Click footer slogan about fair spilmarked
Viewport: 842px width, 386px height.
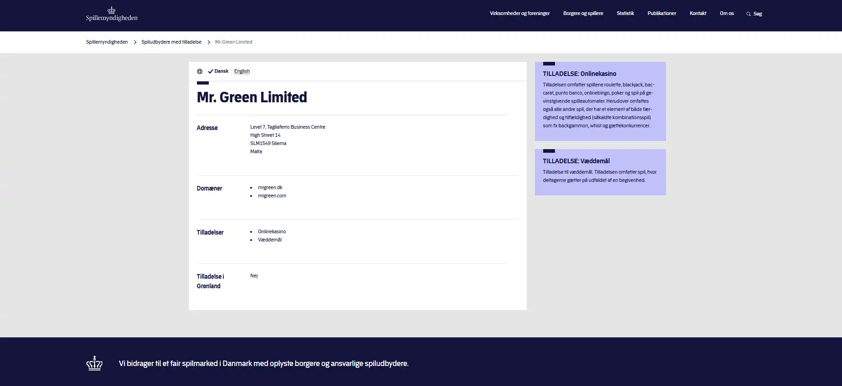[x=264, y=364]
